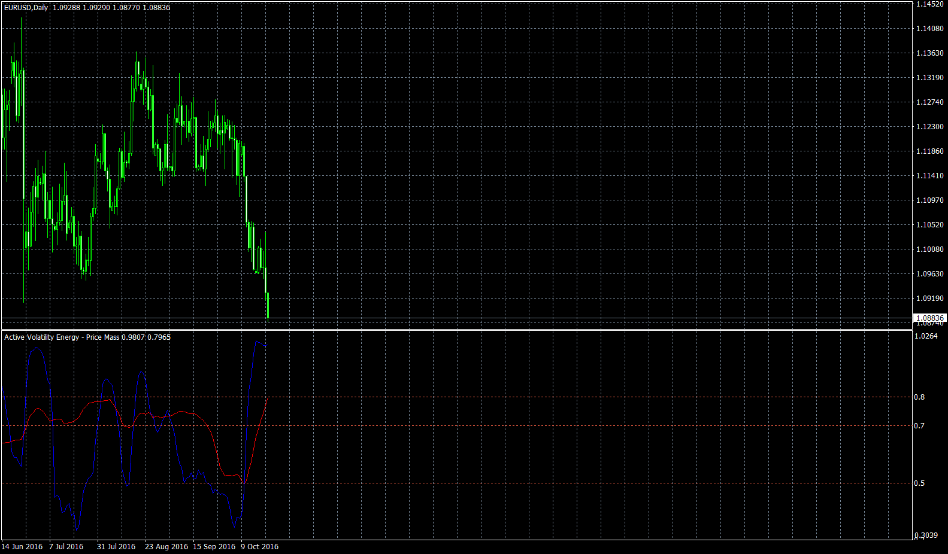This screenshot has width=948, height=554.
Task: Click price scale label 1.09630
Action: 929,274
